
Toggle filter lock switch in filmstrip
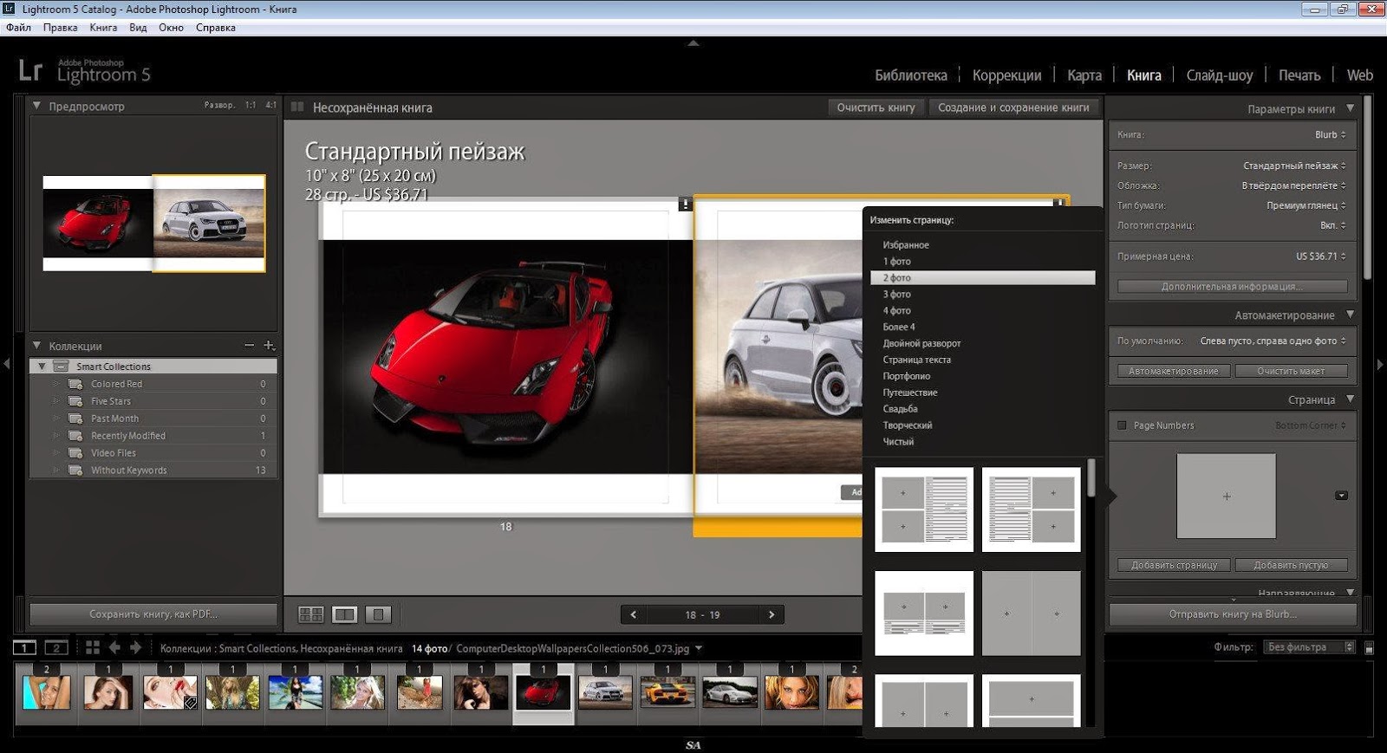click(1370, 647)
